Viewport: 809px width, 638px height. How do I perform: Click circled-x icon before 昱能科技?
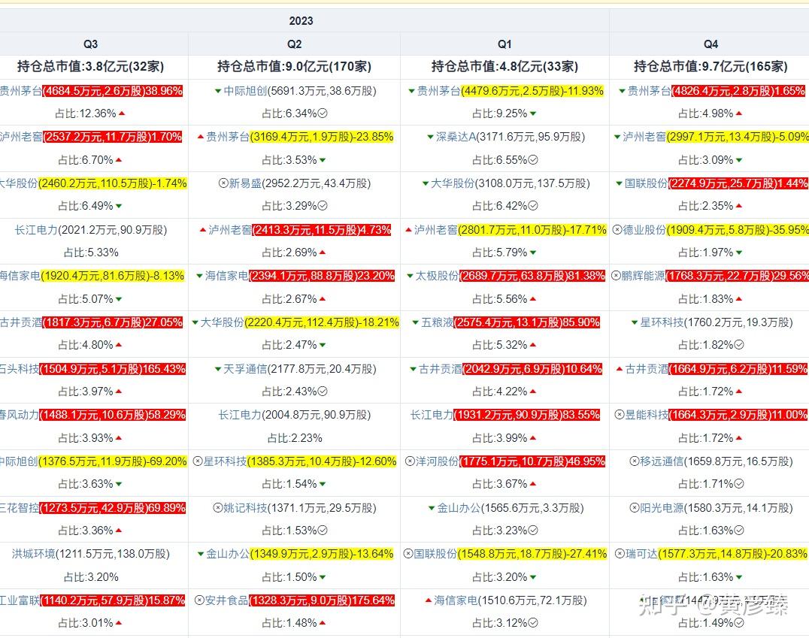[620, 415]
